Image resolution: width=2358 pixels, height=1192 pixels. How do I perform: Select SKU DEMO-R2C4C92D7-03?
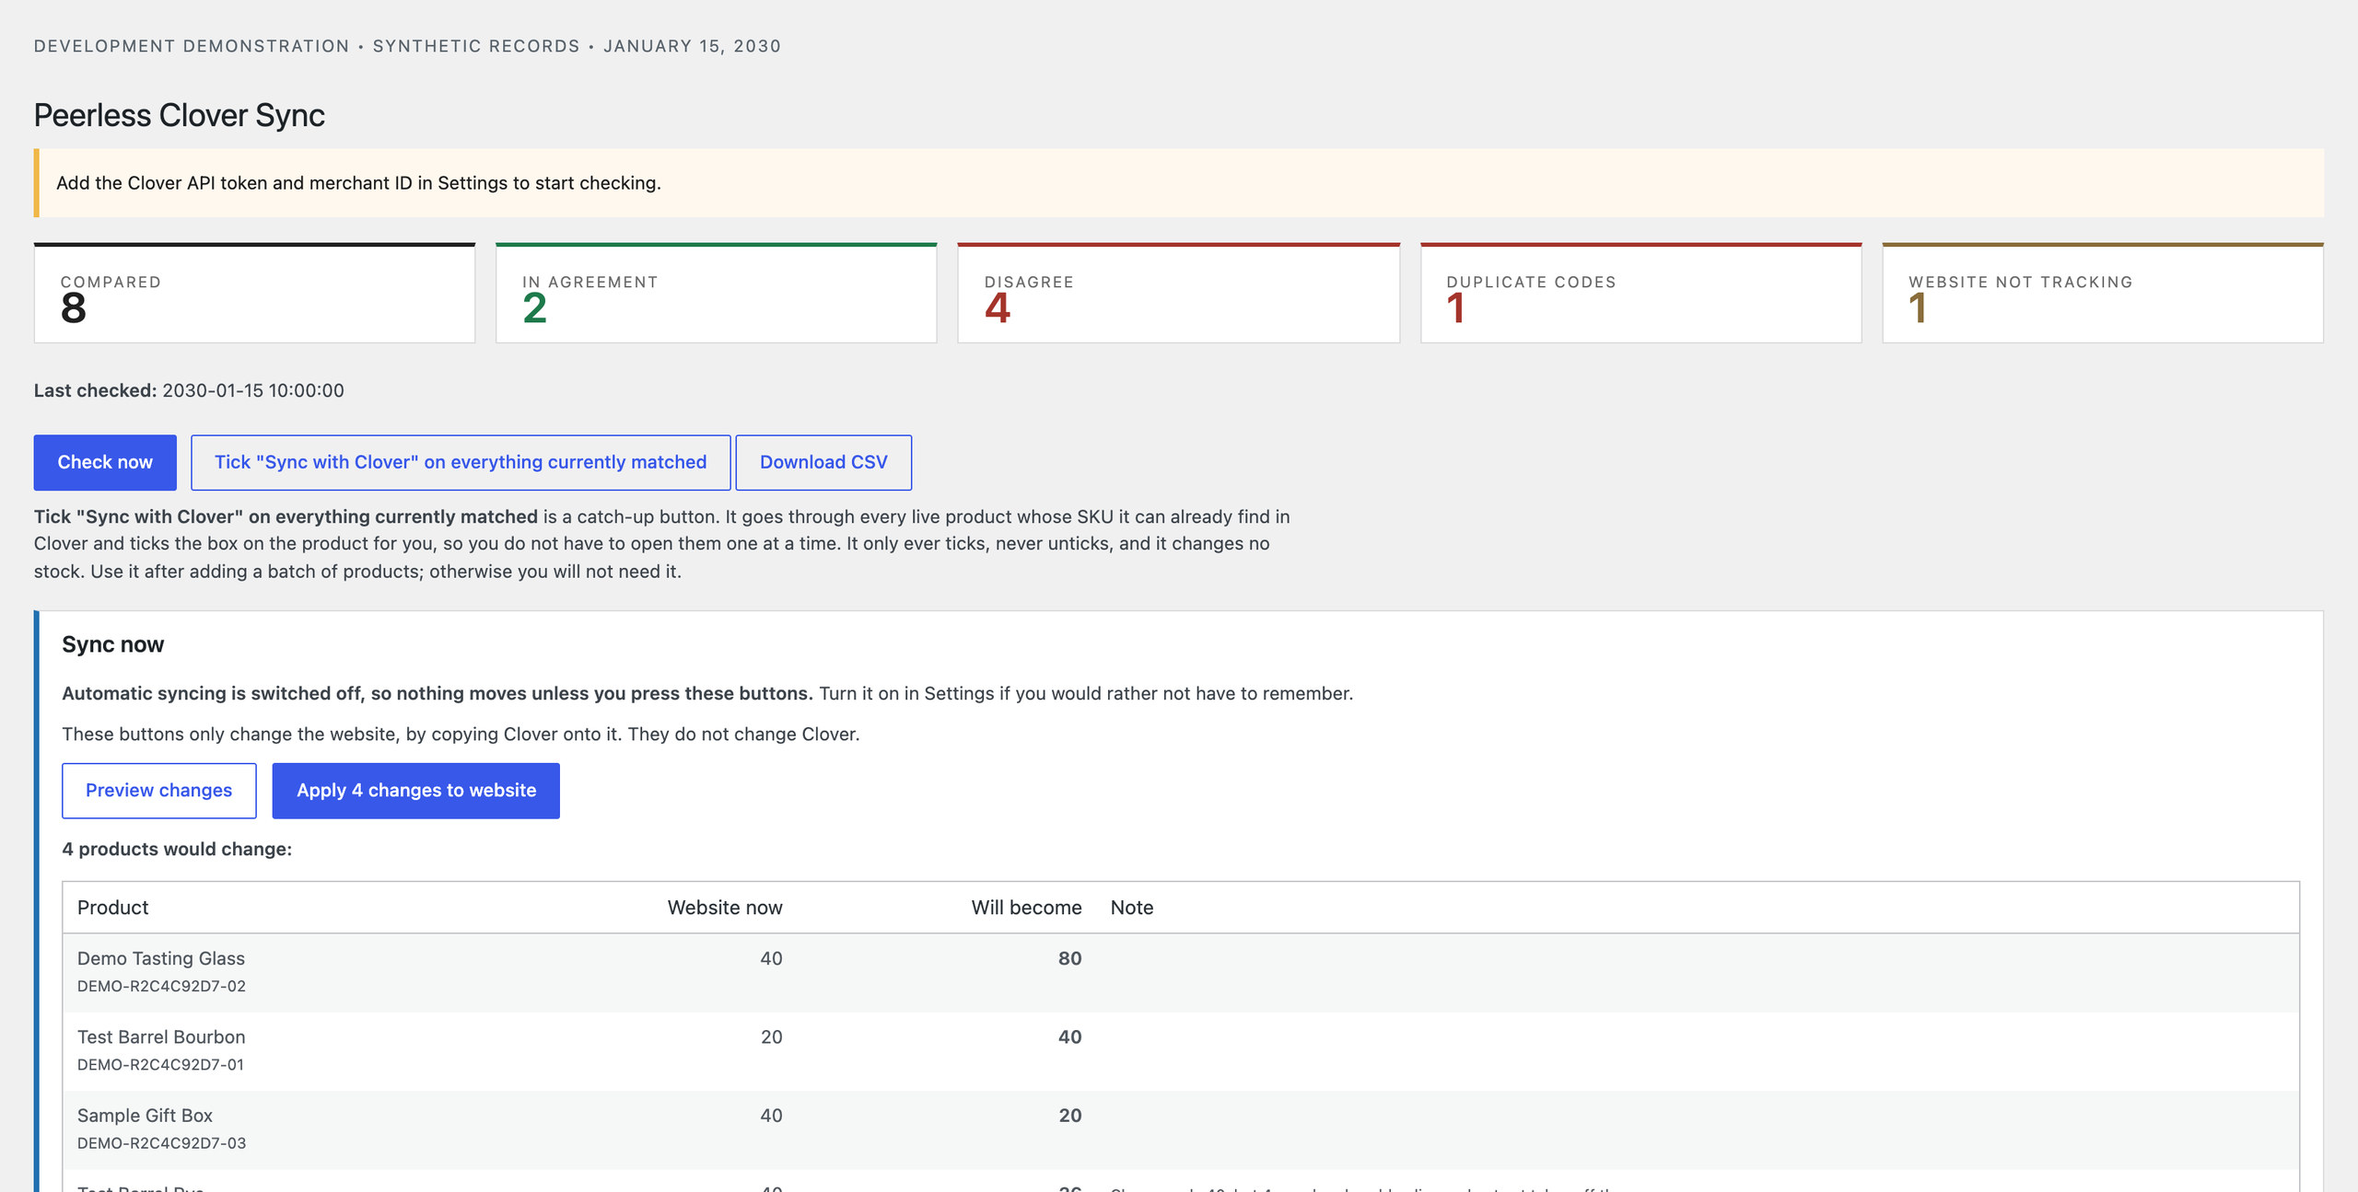tap(161, 1142)
